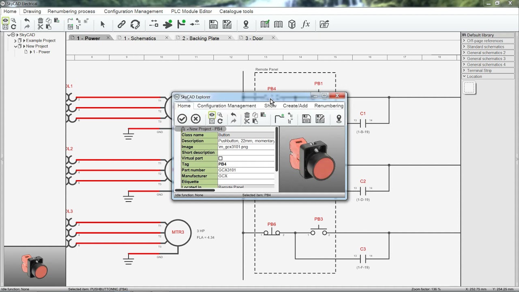The width and height of the screenshot is (519, 292).
Task: Click the scissors cut icon in main toolbar
Action: (41, 27)
